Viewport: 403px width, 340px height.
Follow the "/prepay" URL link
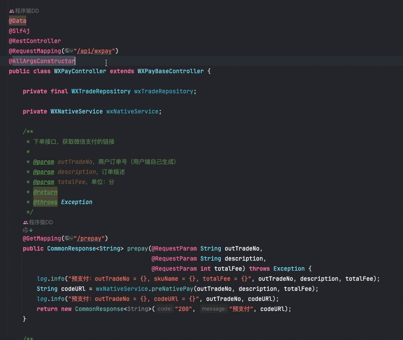click(89, 238)
